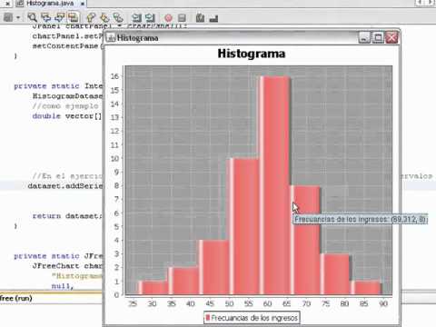Click code line null,
Screen dimensions: 436x327
click(x=63, y=286)
